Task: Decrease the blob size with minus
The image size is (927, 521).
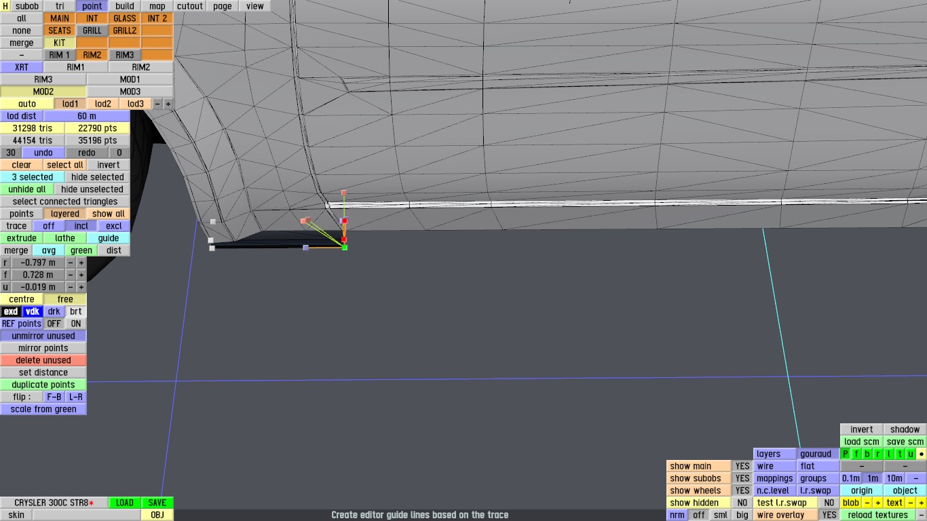Action: coord(867,503)
